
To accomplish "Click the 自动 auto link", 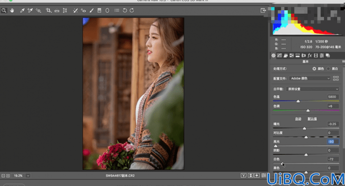I will [x=298, y=119].
